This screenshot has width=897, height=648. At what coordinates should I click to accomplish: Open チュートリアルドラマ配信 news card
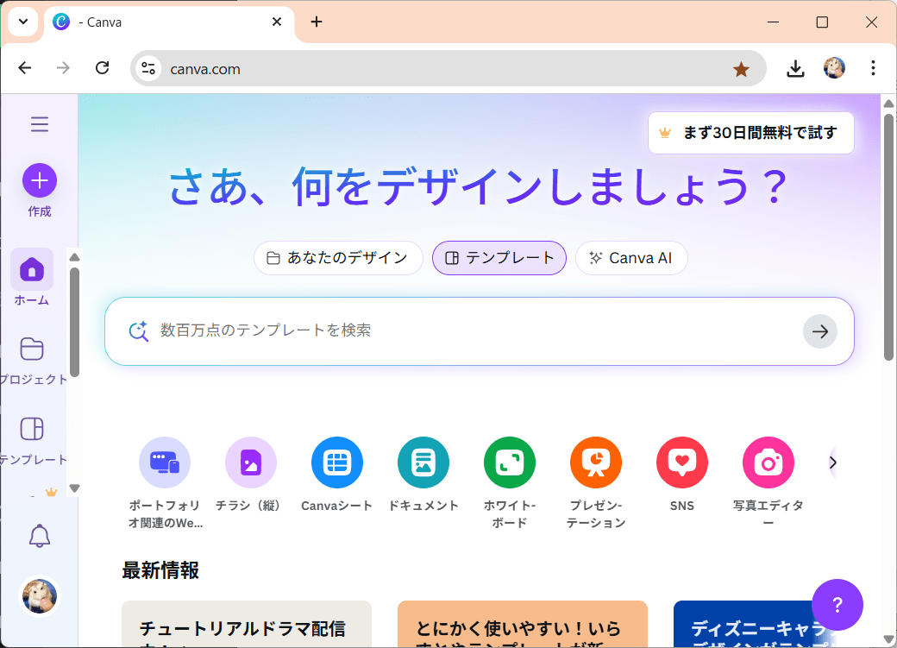(x=247, y=624)
